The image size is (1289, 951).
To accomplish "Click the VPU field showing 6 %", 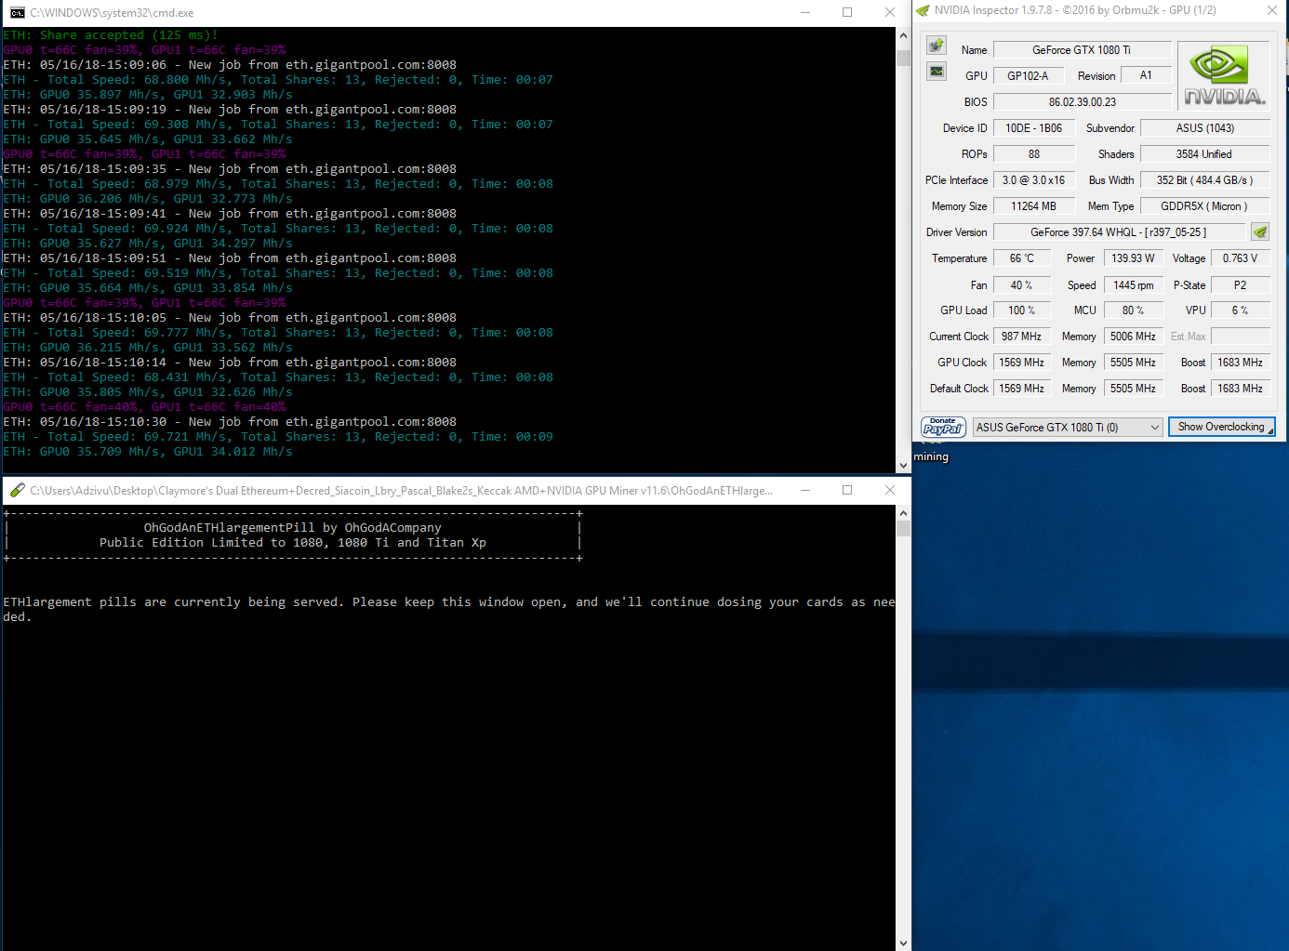I will click(x=1241, y=310).
